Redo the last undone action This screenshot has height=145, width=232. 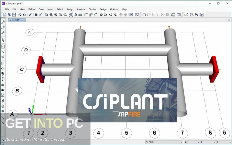[x=24, y=14]
